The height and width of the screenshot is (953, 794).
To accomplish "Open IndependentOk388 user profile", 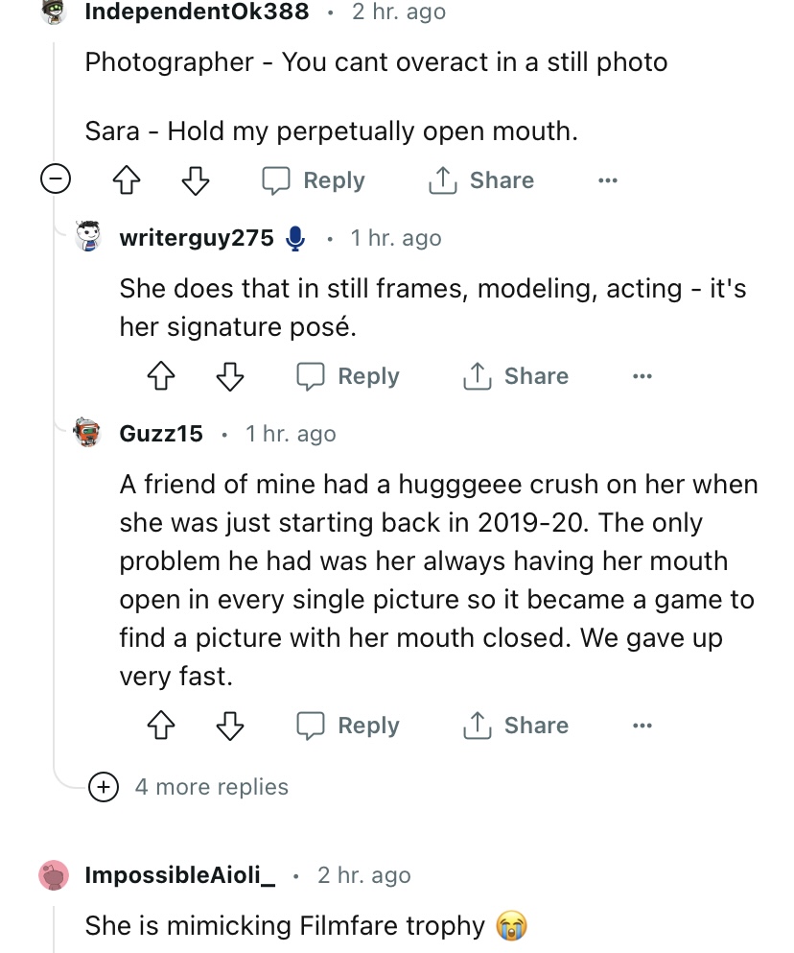I will tap(197, 12).
